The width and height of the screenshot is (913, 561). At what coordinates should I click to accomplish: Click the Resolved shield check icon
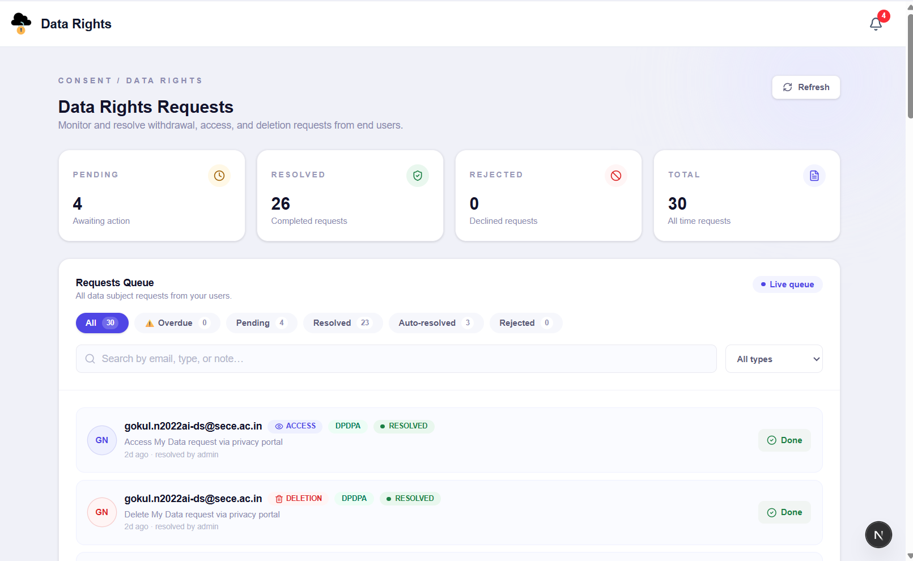(418, 176)
